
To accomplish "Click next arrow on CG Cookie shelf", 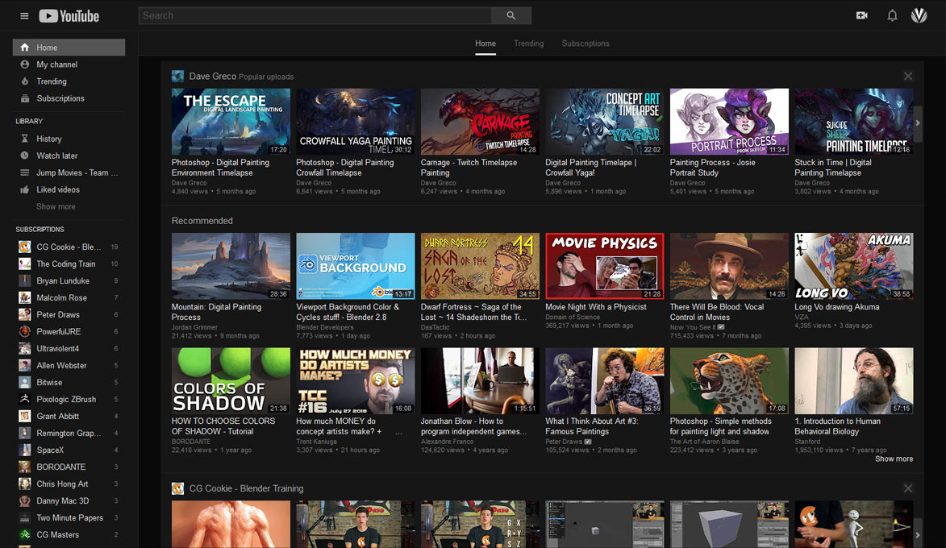I will pyautogui.click(x=918, y=534).
